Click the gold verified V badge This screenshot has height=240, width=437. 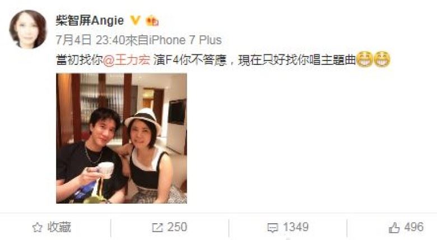point(136,20)
